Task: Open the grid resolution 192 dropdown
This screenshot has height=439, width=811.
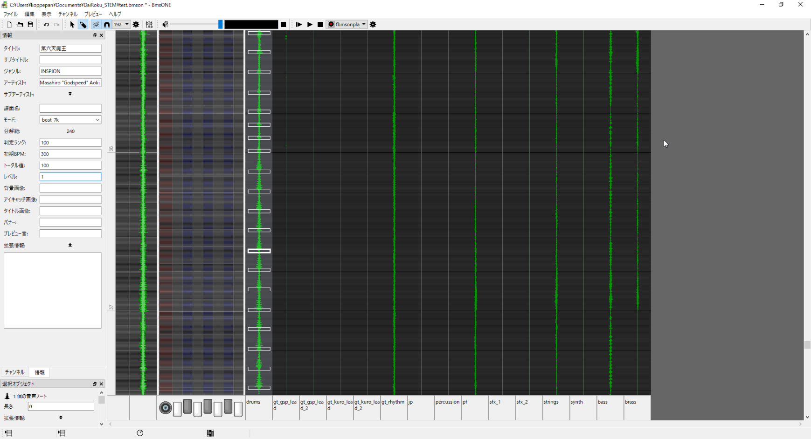Action: point(121,24)
